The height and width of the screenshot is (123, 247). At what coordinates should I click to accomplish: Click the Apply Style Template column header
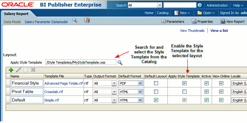point(184,76)
